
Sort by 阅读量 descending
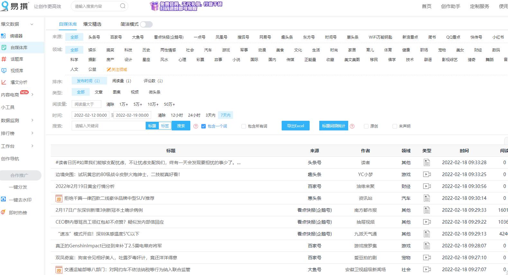click(122, 81)
